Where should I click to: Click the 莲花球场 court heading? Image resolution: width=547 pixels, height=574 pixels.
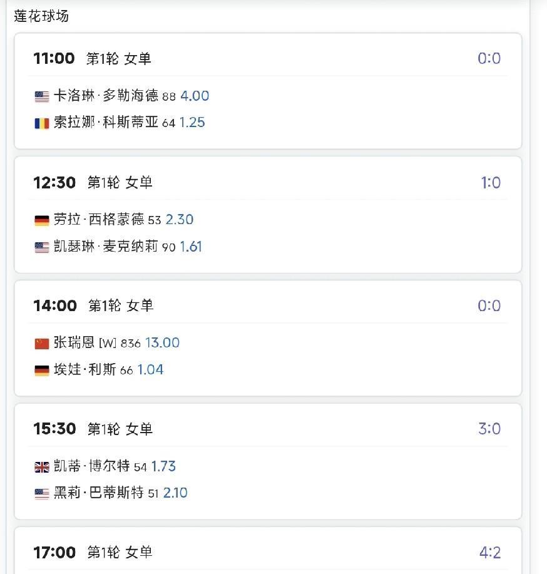[41, 16]
